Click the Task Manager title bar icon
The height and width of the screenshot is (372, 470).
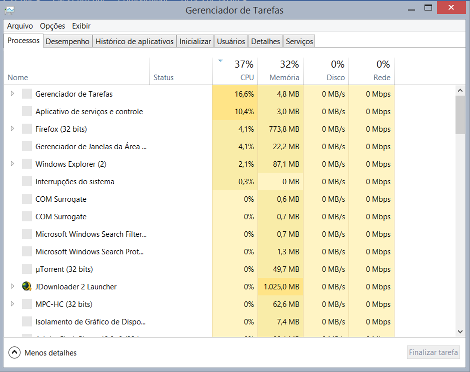9,11
